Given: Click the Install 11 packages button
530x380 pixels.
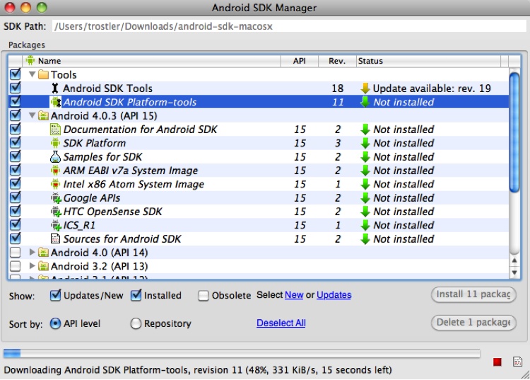Looking at the screenshot, I should [x=473, y=294].
